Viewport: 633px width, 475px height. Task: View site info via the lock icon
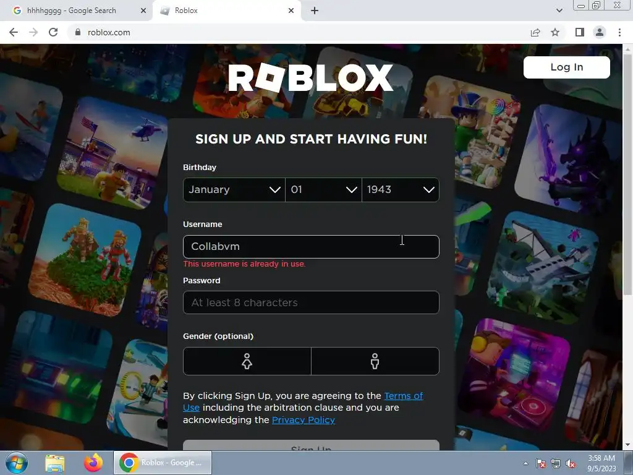[x=78, y=32]
